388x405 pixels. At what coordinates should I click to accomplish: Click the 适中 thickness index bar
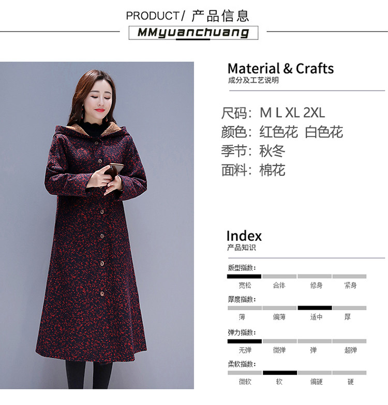tap(315, 308)
